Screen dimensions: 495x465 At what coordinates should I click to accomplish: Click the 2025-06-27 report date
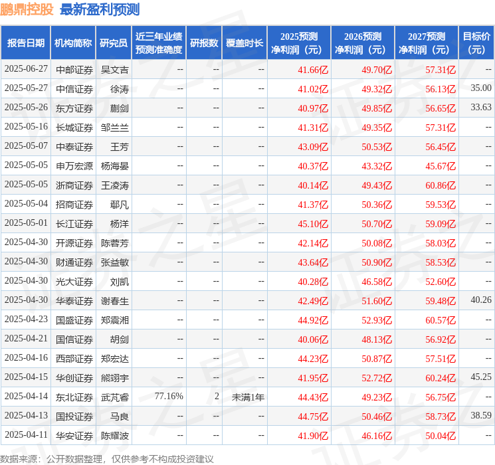click(26, 68)
